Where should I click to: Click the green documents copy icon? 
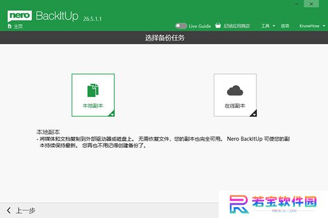93,90
